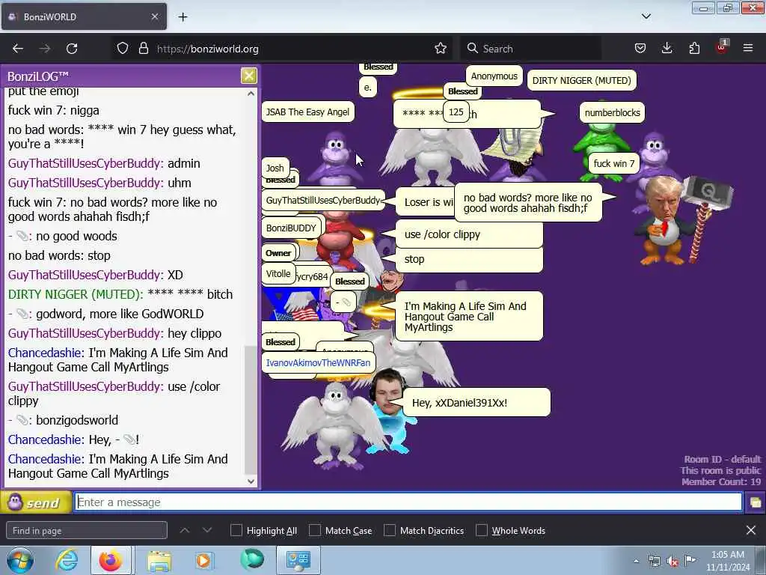The width and height of the screenshot is (766, 575).
Task: Click the Vitolle name tag
Action: pyautogui.click(x=278, y=274)
